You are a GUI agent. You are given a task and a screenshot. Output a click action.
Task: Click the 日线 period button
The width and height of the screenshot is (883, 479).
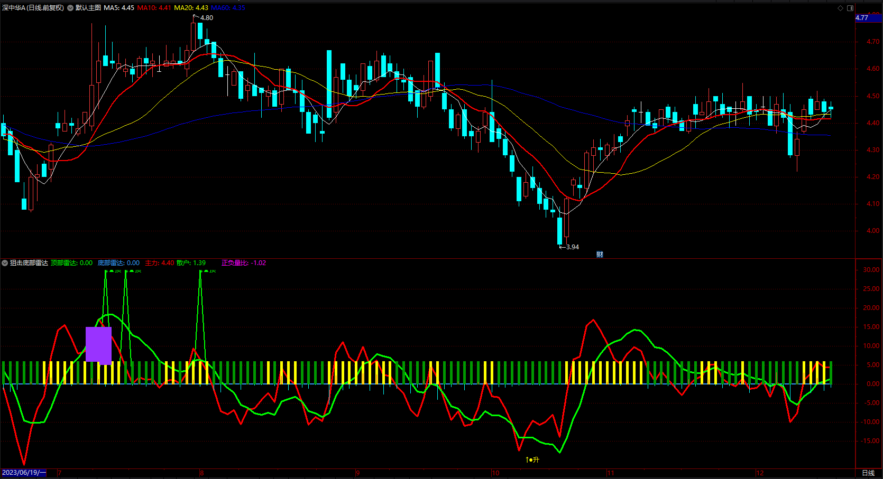point(868,473)
